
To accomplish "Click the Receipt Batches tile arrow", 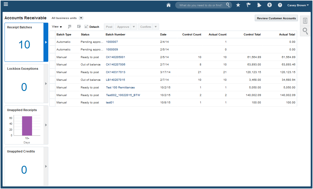I will tap(46, 42).
